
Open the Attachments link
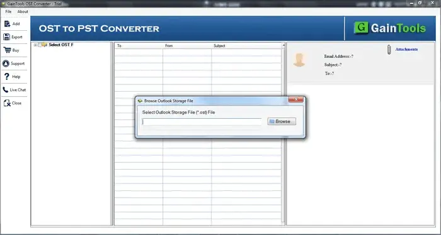click(x=406, y=50)
